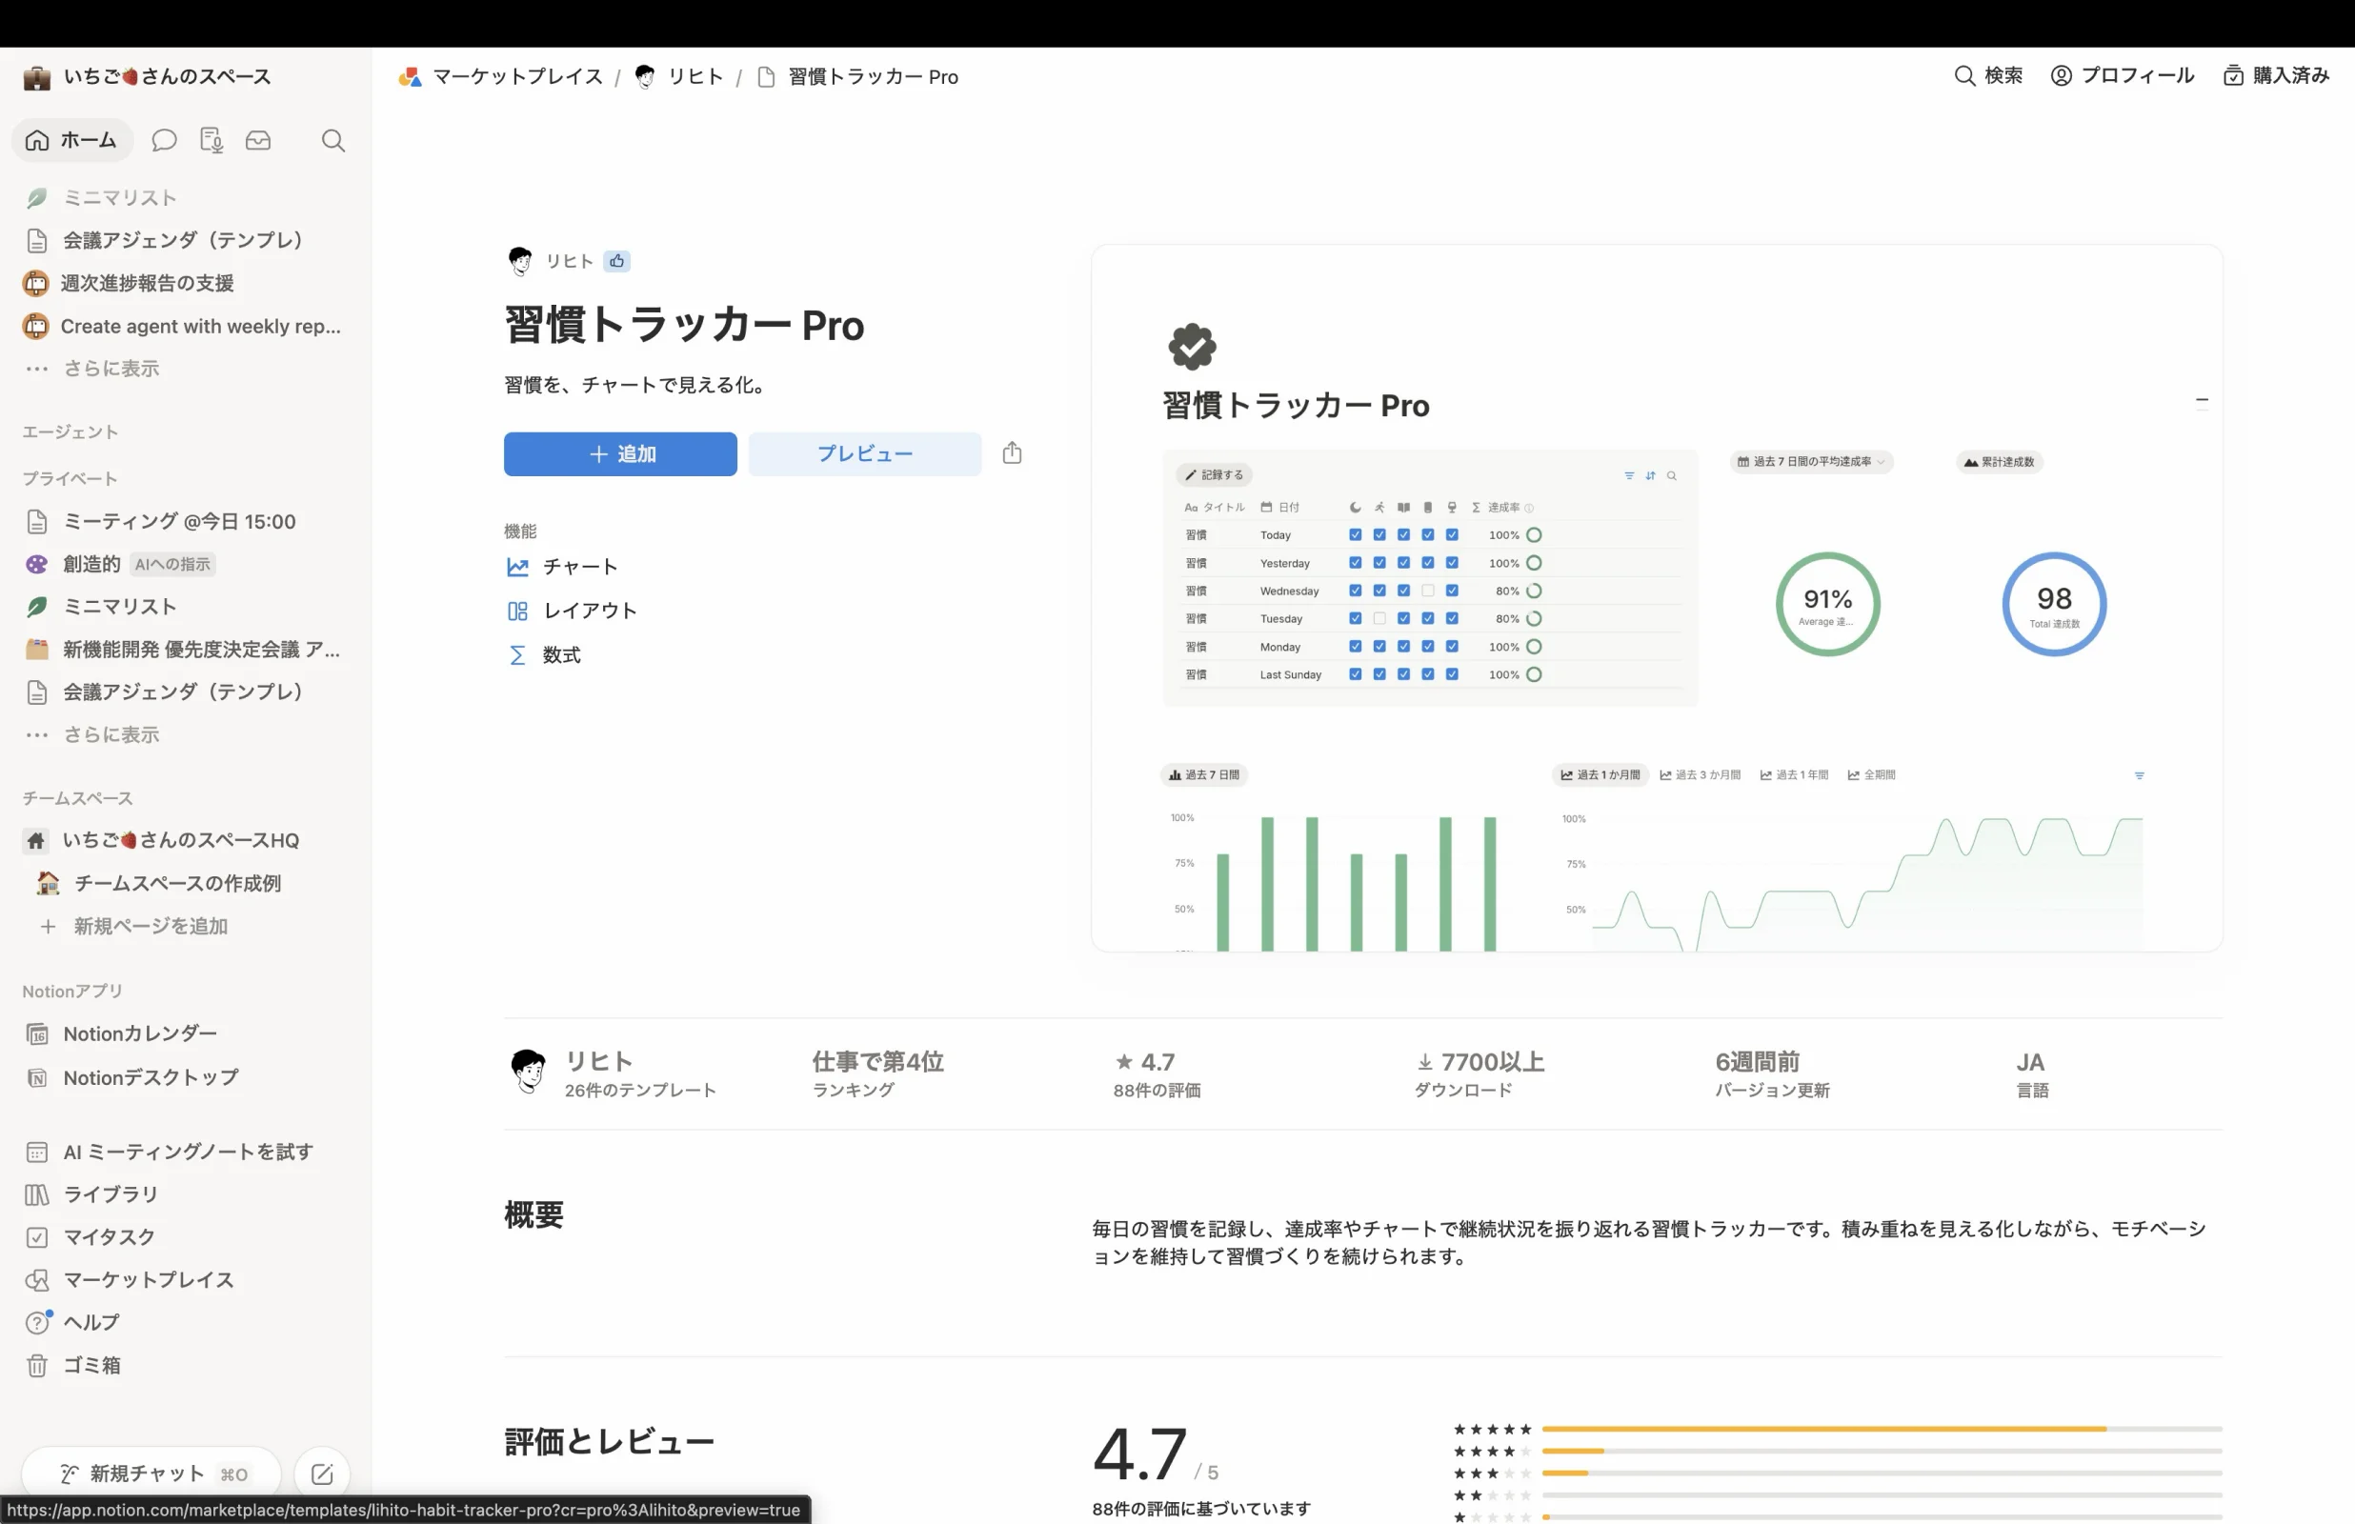Click the Notionデスクトップ app icon
The image size is (2355, 1524).
(36, 1077)
